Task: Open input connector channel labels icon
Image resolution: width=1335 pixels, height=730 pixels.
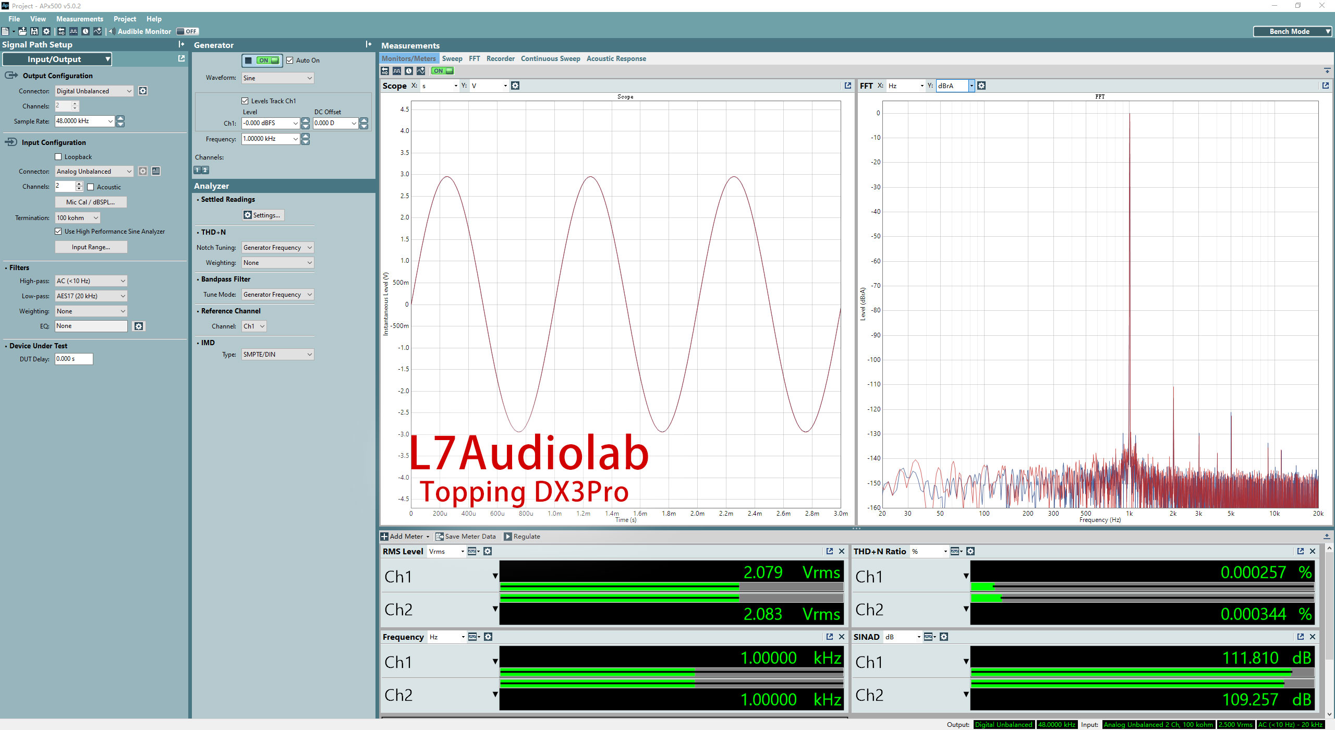Action: click(x=156, y=171)
